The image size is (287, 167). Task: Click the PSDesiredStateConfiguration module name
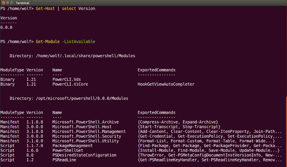(x=84, y=155)
